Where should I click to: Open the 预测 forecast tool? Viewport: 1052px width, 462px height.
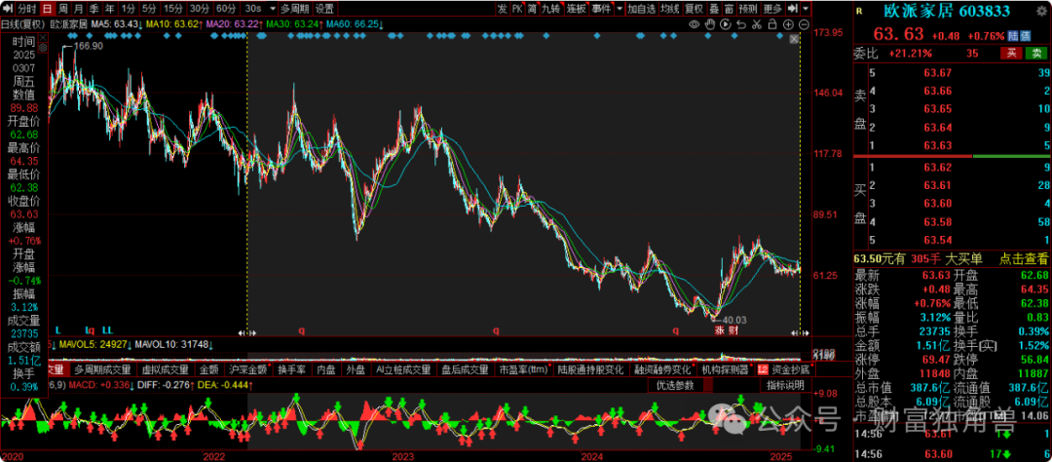[x=748, y=9]
